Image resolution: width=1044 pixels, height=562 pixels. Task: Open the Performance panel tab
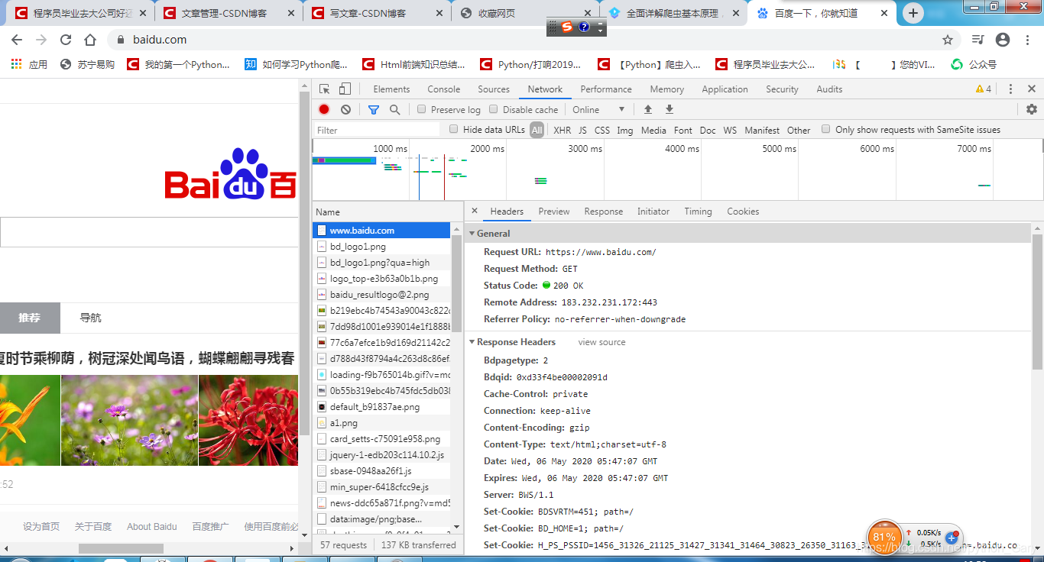(606, 89)
